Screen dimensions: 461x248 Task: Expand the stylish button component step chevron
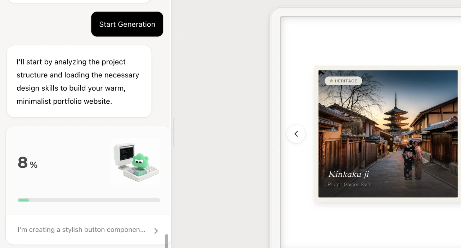click(156, 231)
